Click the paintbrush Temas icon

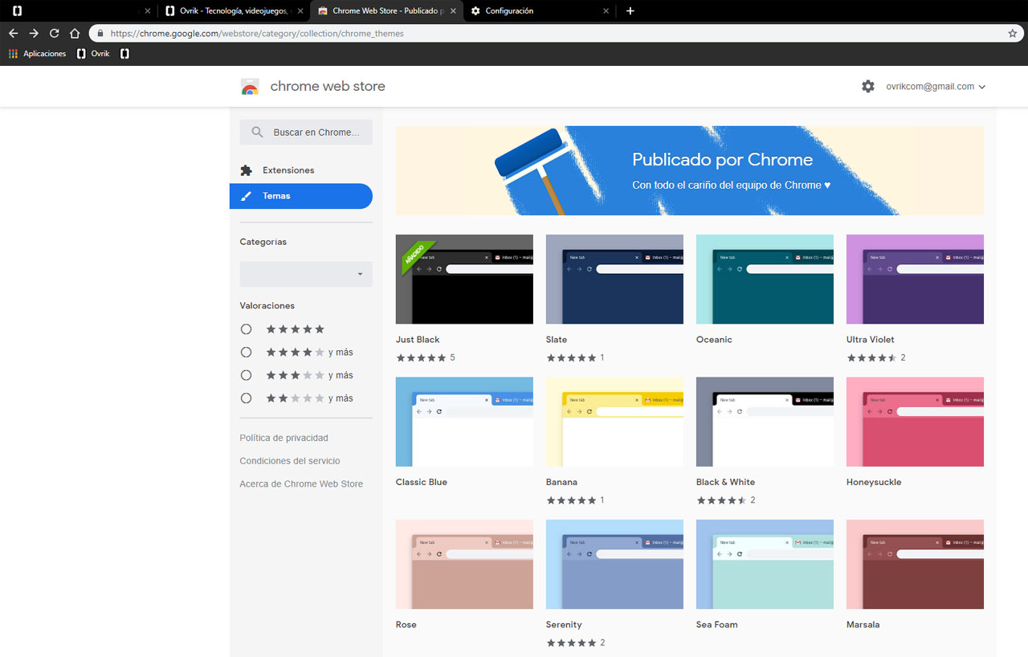246,196
